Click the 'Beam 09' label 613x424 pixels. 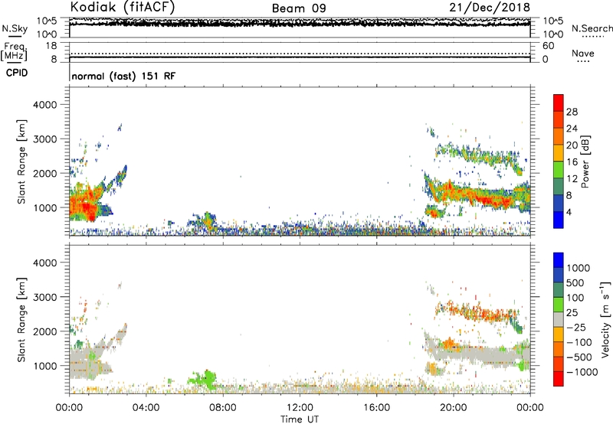click(299, 8)
